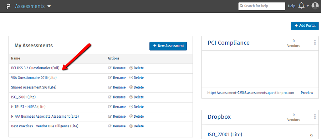Image resolution: width=321 pixels, height=139 pixels.
Task: Open the Help menu item
Action: pos(291,6)
